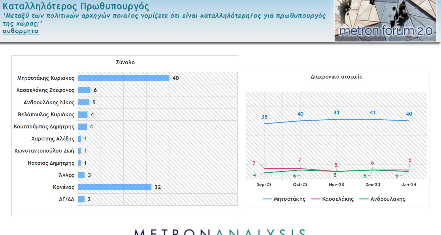Click the Nov-23 data label 41
The image size is (441, 235).
click(337, 113)
